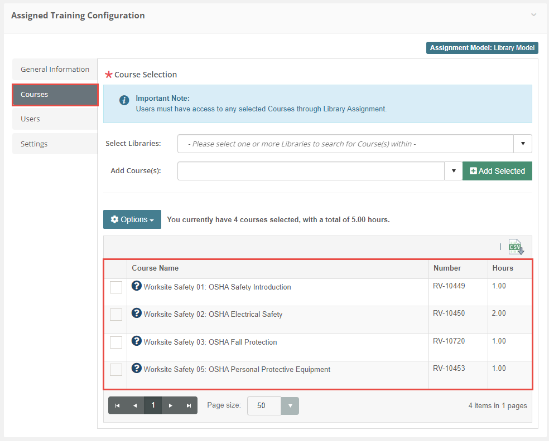
Task: Click the Add Selected button
Action: click(497, 171)
